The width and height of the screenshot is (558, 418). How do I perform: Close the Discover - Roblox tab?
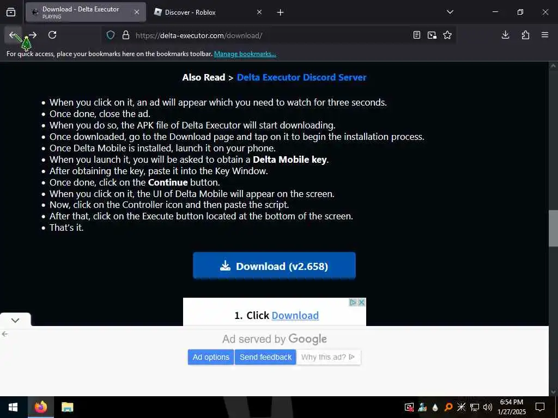259,12
